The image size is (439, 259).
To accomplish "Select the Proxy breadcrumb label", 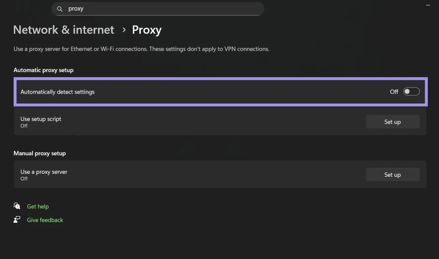I will (x=147, y=30).
